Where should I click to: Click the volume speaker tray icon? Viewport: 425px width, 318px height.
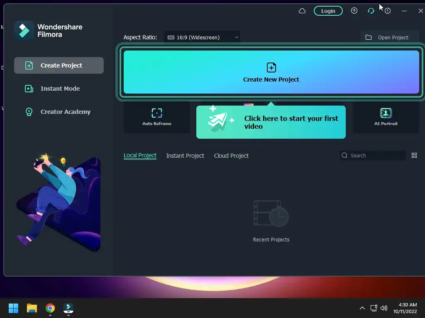384,308
